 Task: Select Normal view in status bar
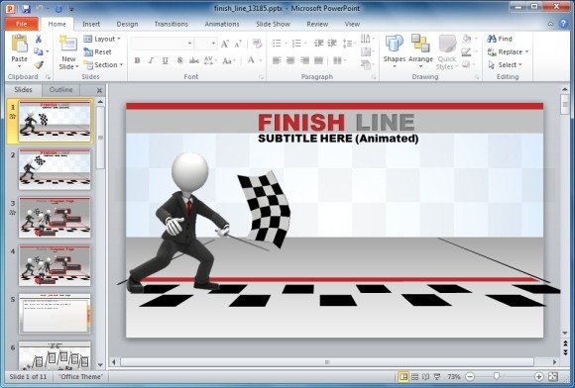click(403, 377)
